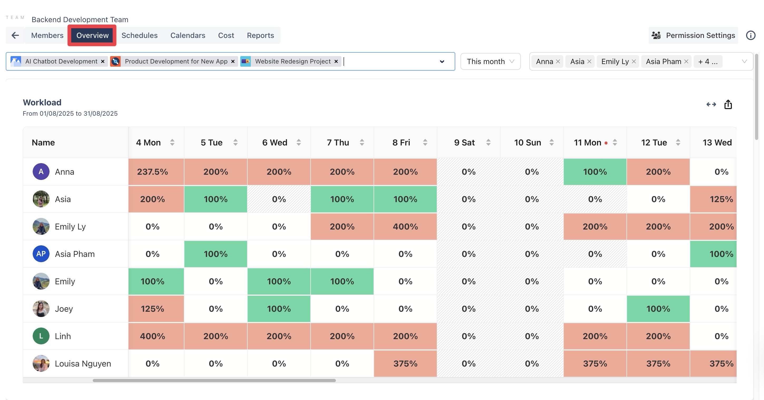Remove Website Redesign Project tag

336,61
